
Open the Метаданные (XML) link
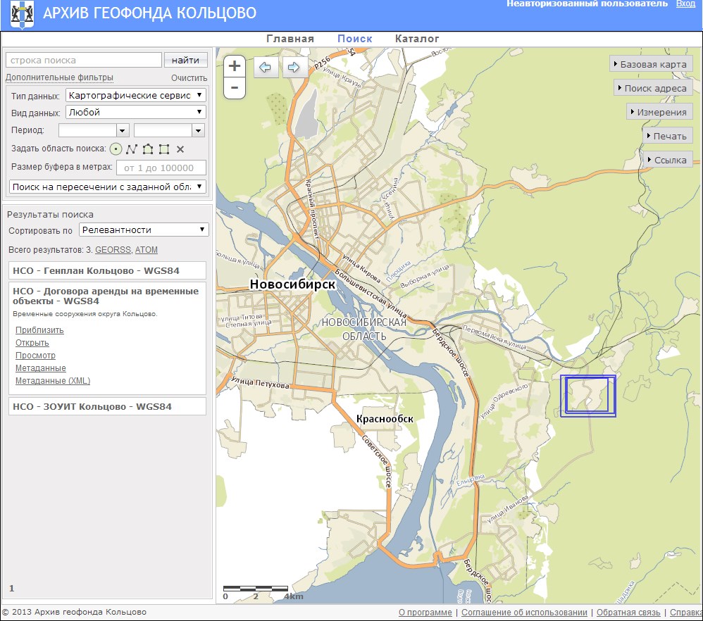point(53,381)
